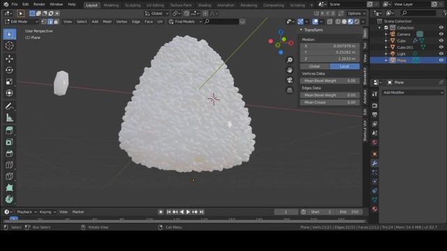Click the Mean Crease value slider
447x251 pixels.
coord(330,102)
